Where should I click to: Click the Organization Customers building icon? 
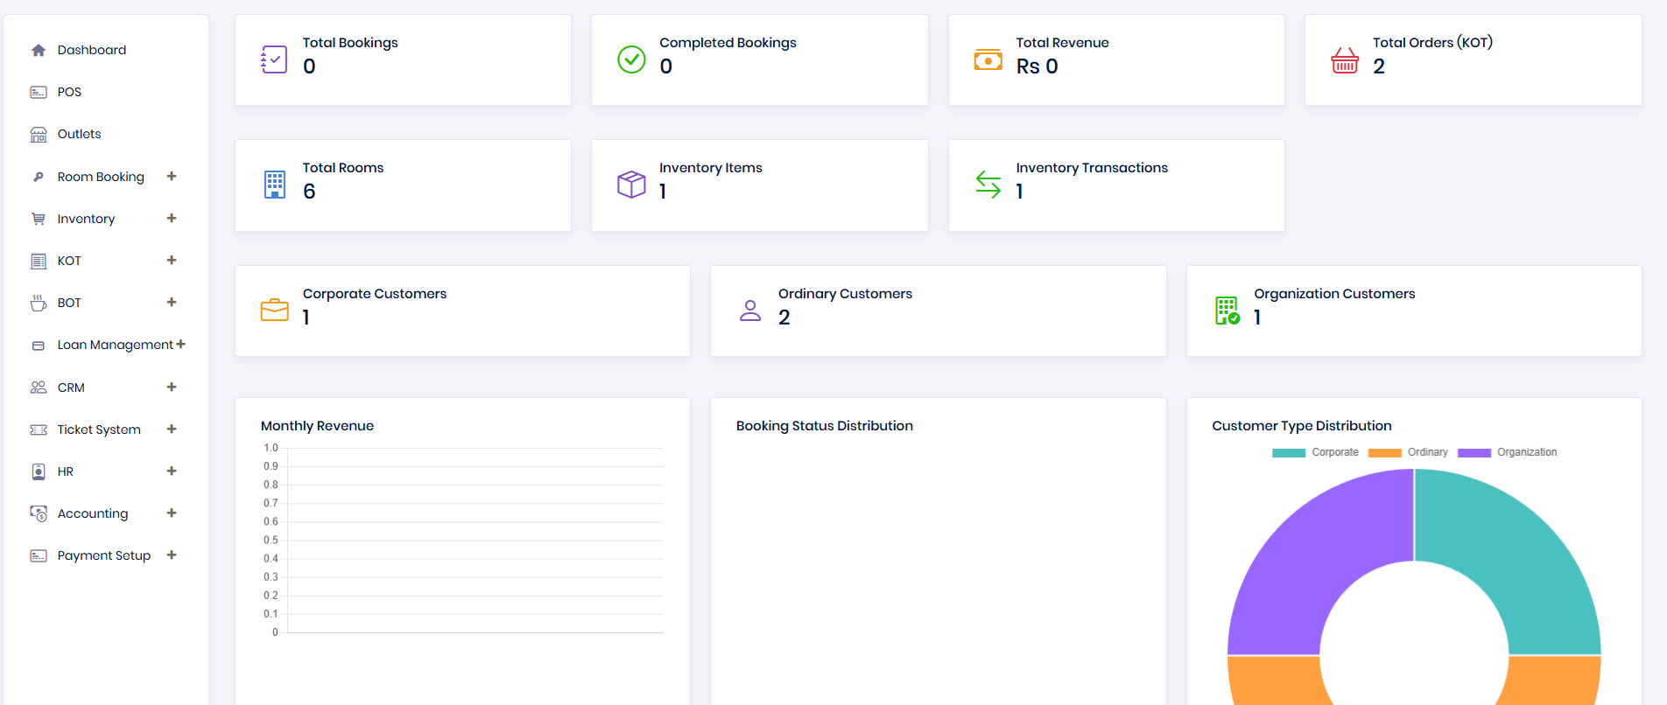[x=1227, y=311]
